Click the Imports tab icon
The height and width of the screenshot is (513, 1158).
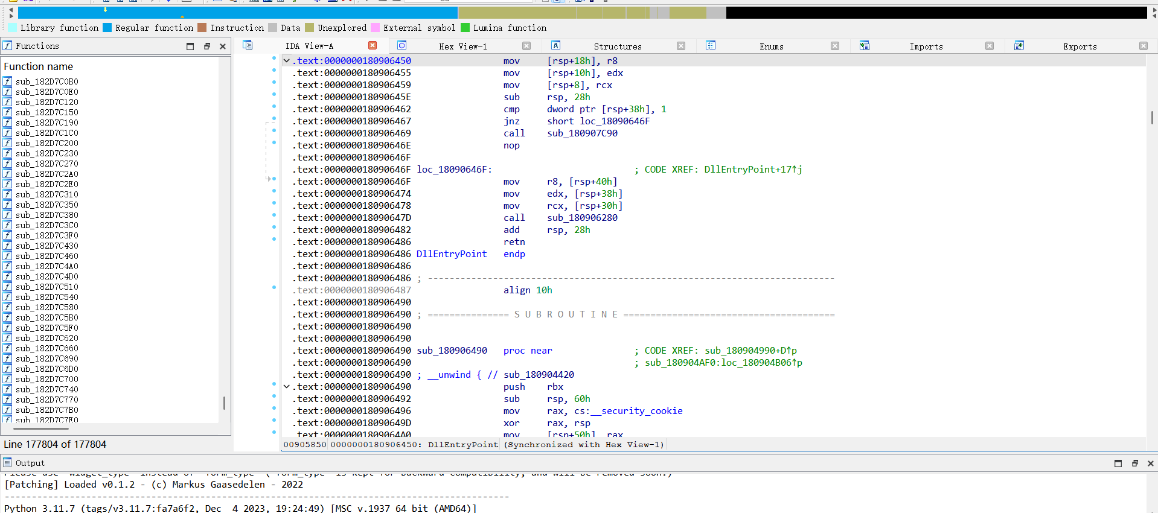[865, 45]
